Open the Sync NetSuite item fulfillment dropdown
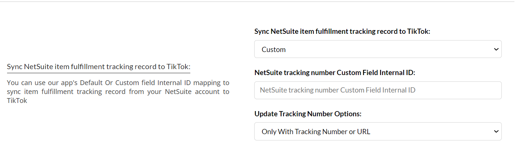The height and width of the screenshot is (162, 520). pyautogui.click(x=378, y=49)
